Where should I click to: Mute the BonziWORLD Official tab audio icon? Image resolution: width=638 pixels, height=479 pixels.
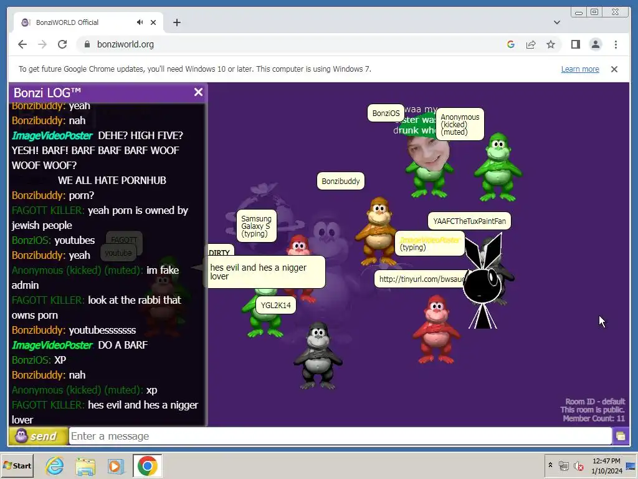click(x=140, y=22)
